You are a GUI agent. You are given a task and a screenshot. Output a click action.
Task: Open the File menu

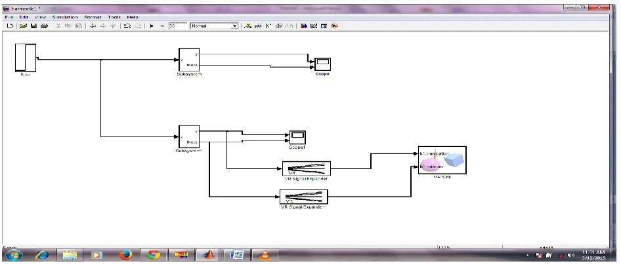[9, 18]
